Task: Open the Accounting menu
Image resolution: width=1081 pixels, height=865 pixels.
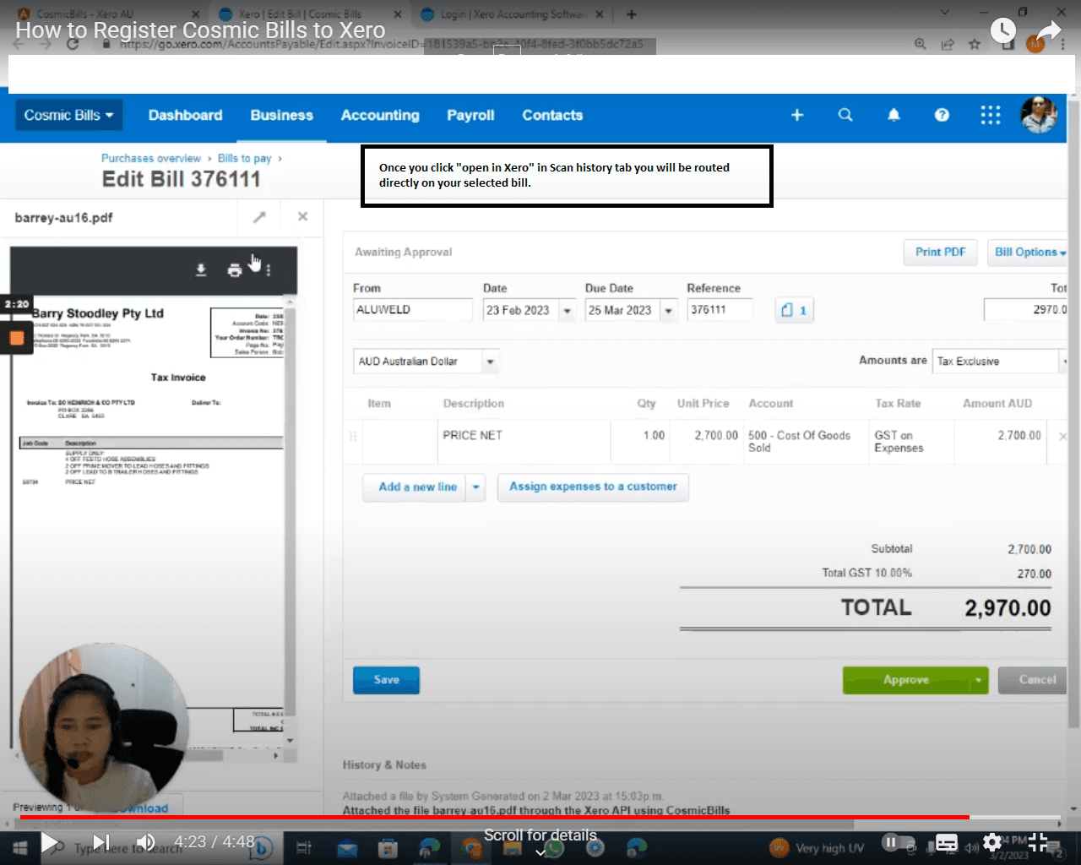Action: [x=380, y=115]
